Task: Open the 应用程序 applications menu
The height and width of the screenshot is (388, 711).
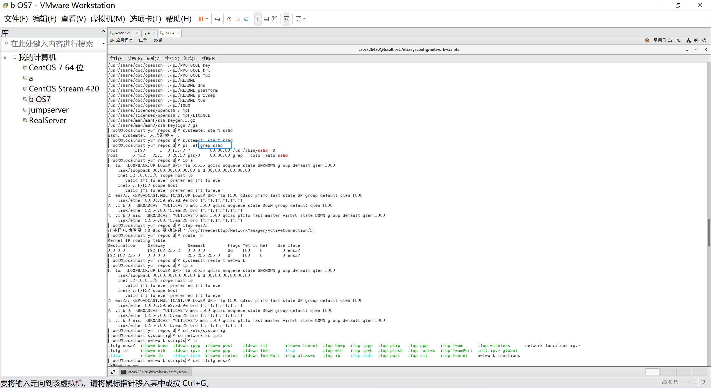Action: click(x=124, y=40)
